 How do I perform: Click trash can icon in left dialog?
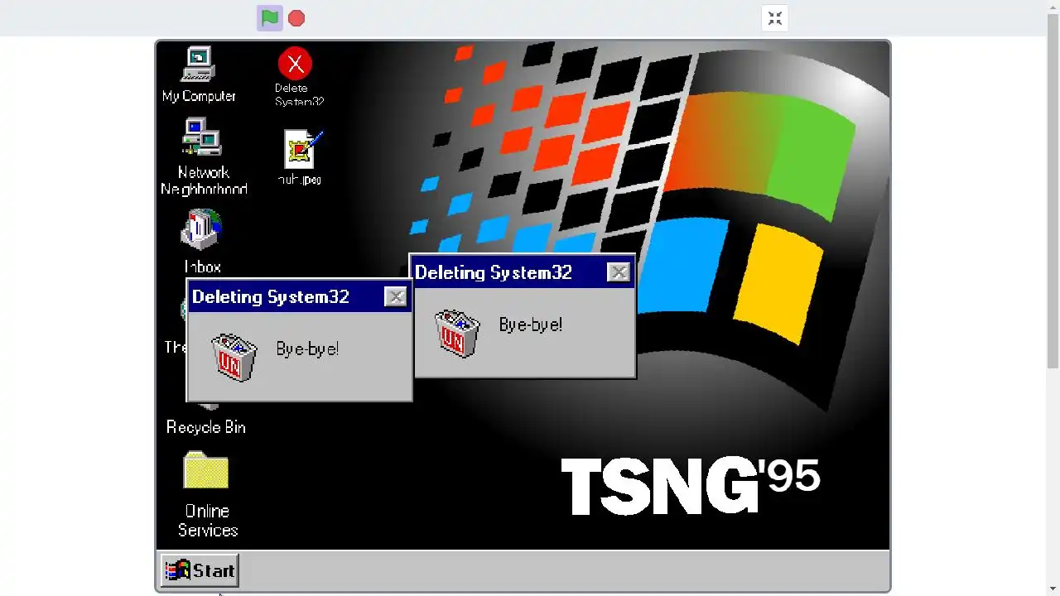click(234, 357)
